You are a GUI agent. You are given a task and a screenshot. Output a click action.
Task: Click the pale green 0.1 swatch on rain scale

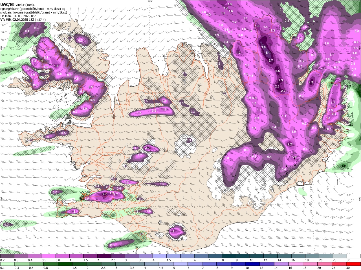click(x=7, y=264)
